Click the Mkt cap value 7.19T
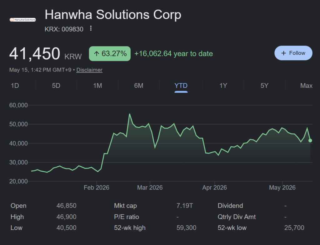Viewport: 320px width, 245px height. (x=184, y=206)
